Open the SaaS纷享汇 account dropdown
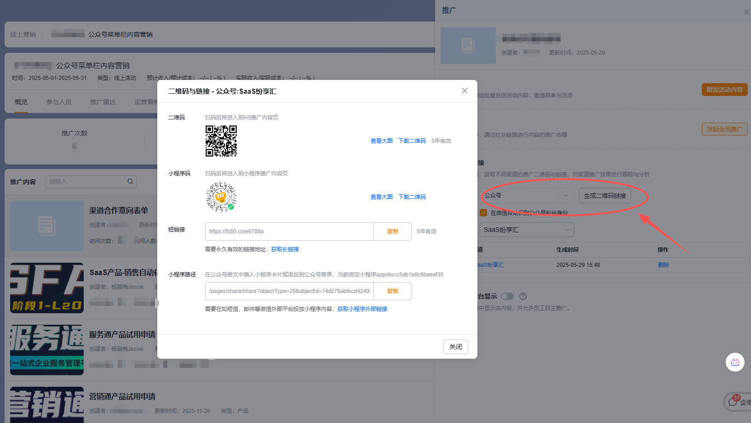 [x=527, y=230]
